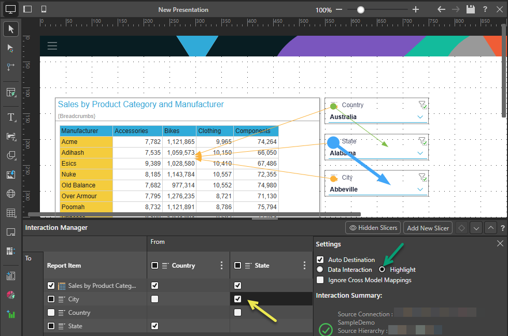This screenshot has width=508, height=336.
Task: Insert a shape from left toolbar
Action: (11, 156)
